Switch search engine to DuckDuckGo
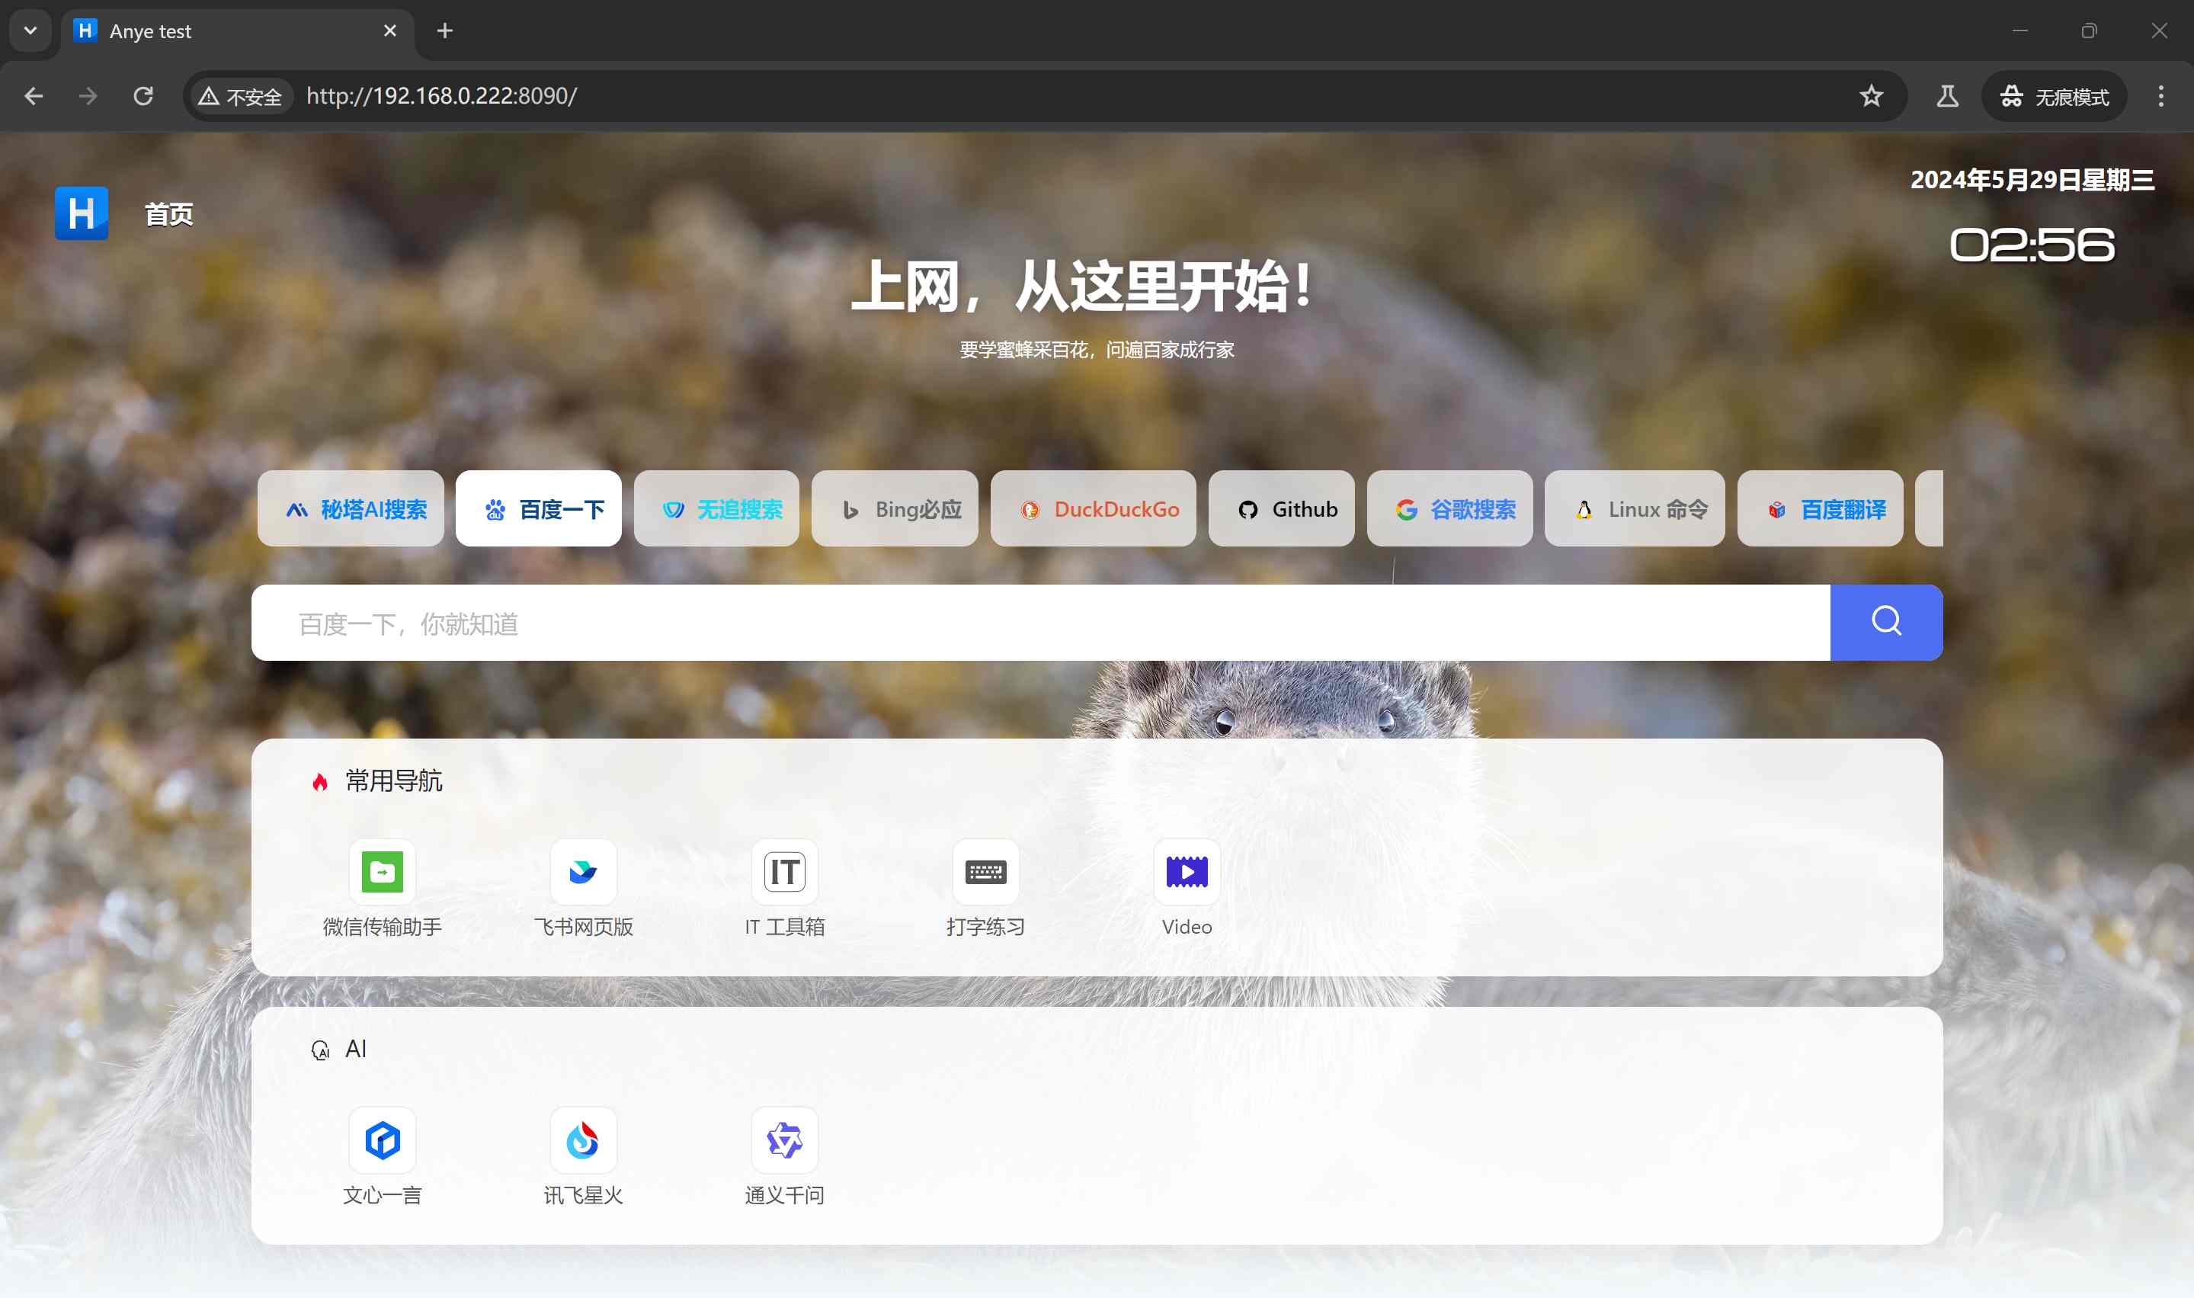The height and width of the screenshot is (1298, 2194). pos(1093,509)
